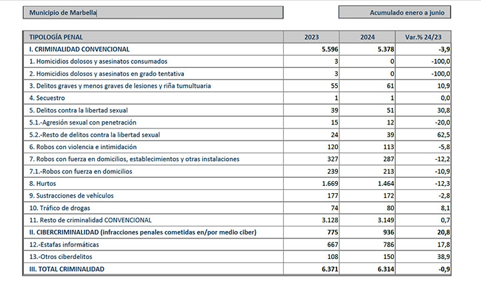Select the '4. Secuestro' row label
The height and width of the screenshot is (281, 481).
[x=47, y=98]
